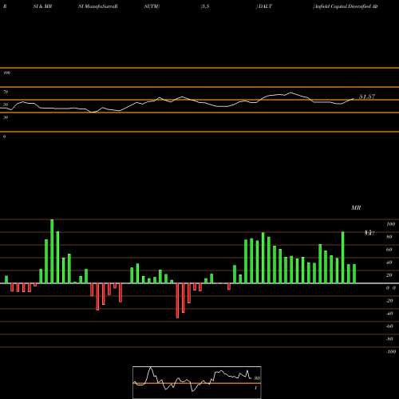Viewport: 399px width, 399px height.
Task: Click the SI & MR header label
Action: point(42,6)
